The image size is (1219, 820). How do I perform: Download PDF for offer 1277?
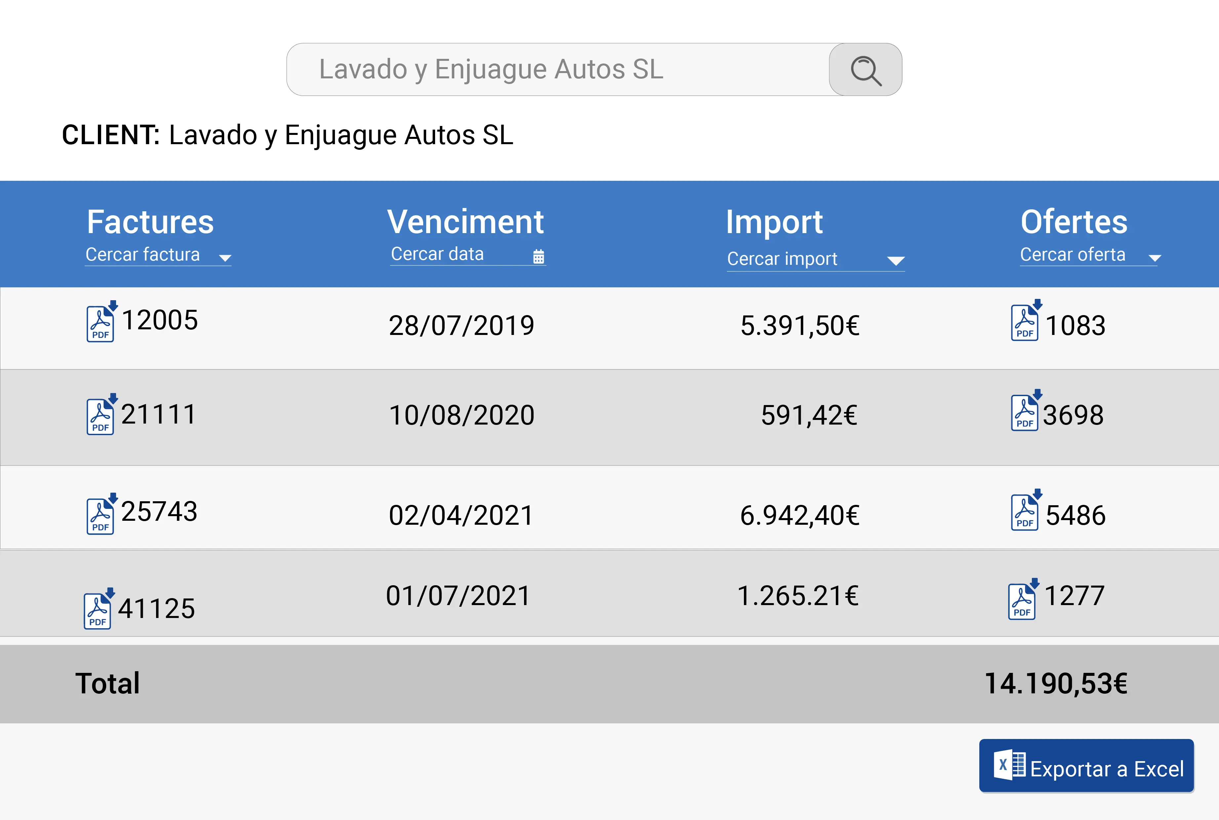(x=1023, y=599)
